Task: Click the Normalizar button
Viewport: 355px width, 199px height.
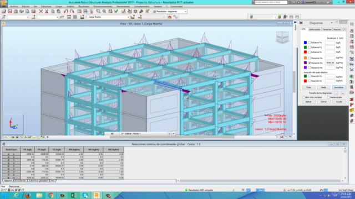Action: coord(339,87)
